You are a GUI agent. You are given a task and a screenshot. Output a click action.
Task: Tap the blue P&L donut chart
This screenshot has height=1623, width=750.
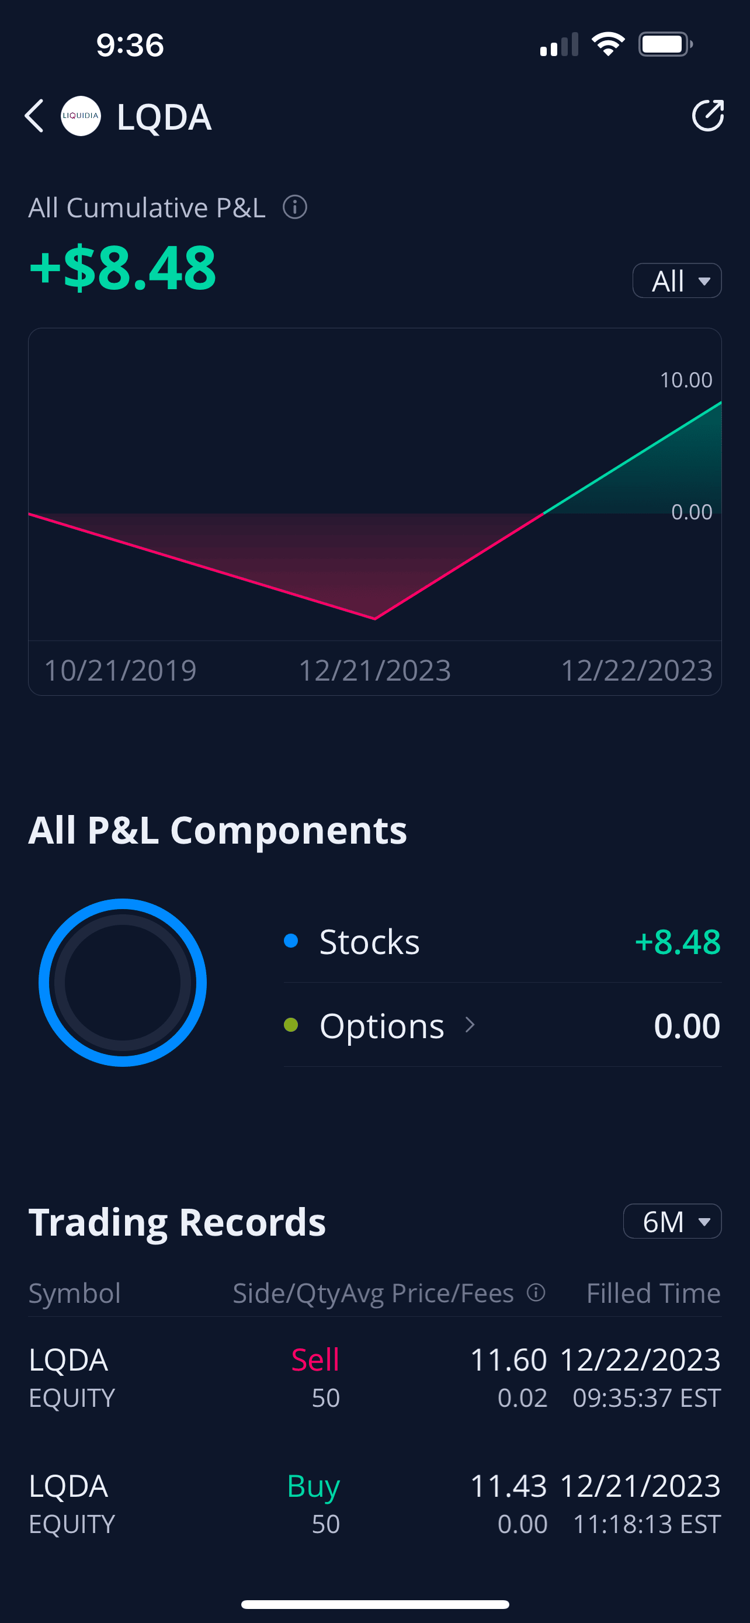123,982
